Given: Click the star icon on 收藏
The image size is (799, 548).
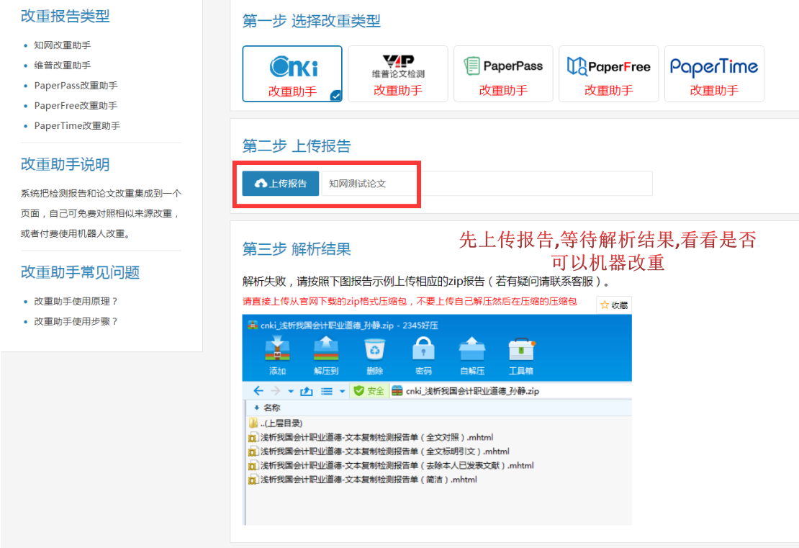Looking at the screenshot, I should tap(605, 305).
